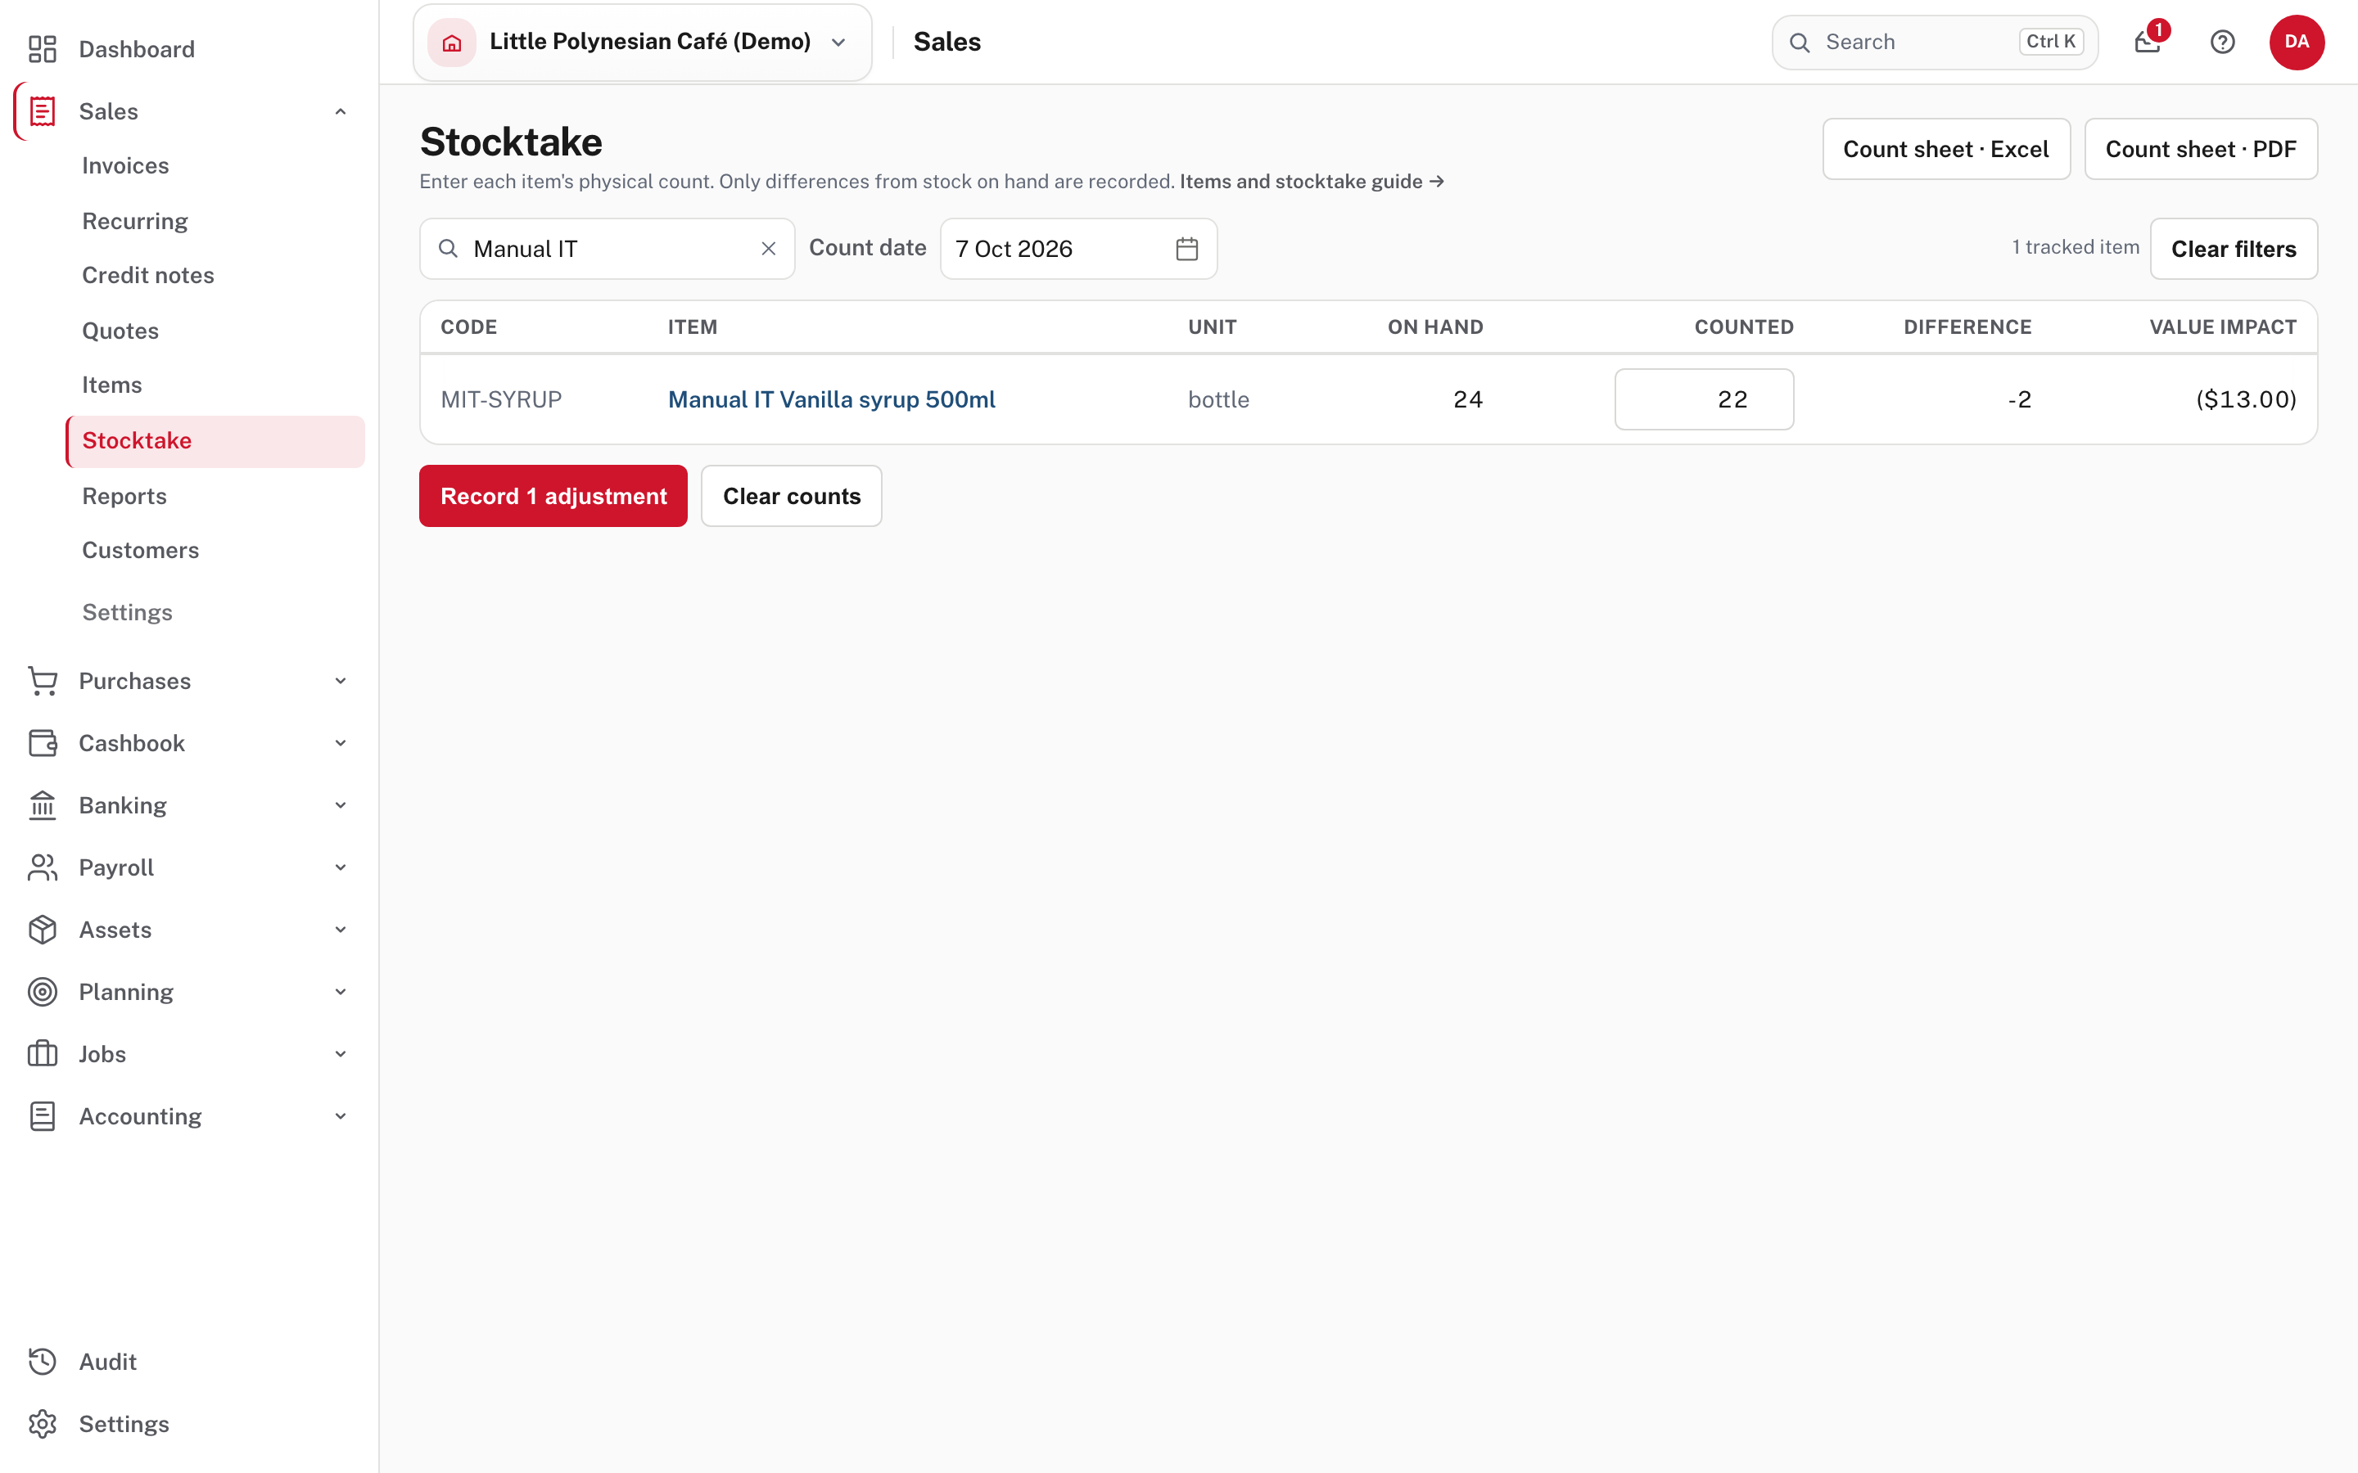Open the Quotes page
Viewport: 2358px width, 1473px height.
click(120, 331)
